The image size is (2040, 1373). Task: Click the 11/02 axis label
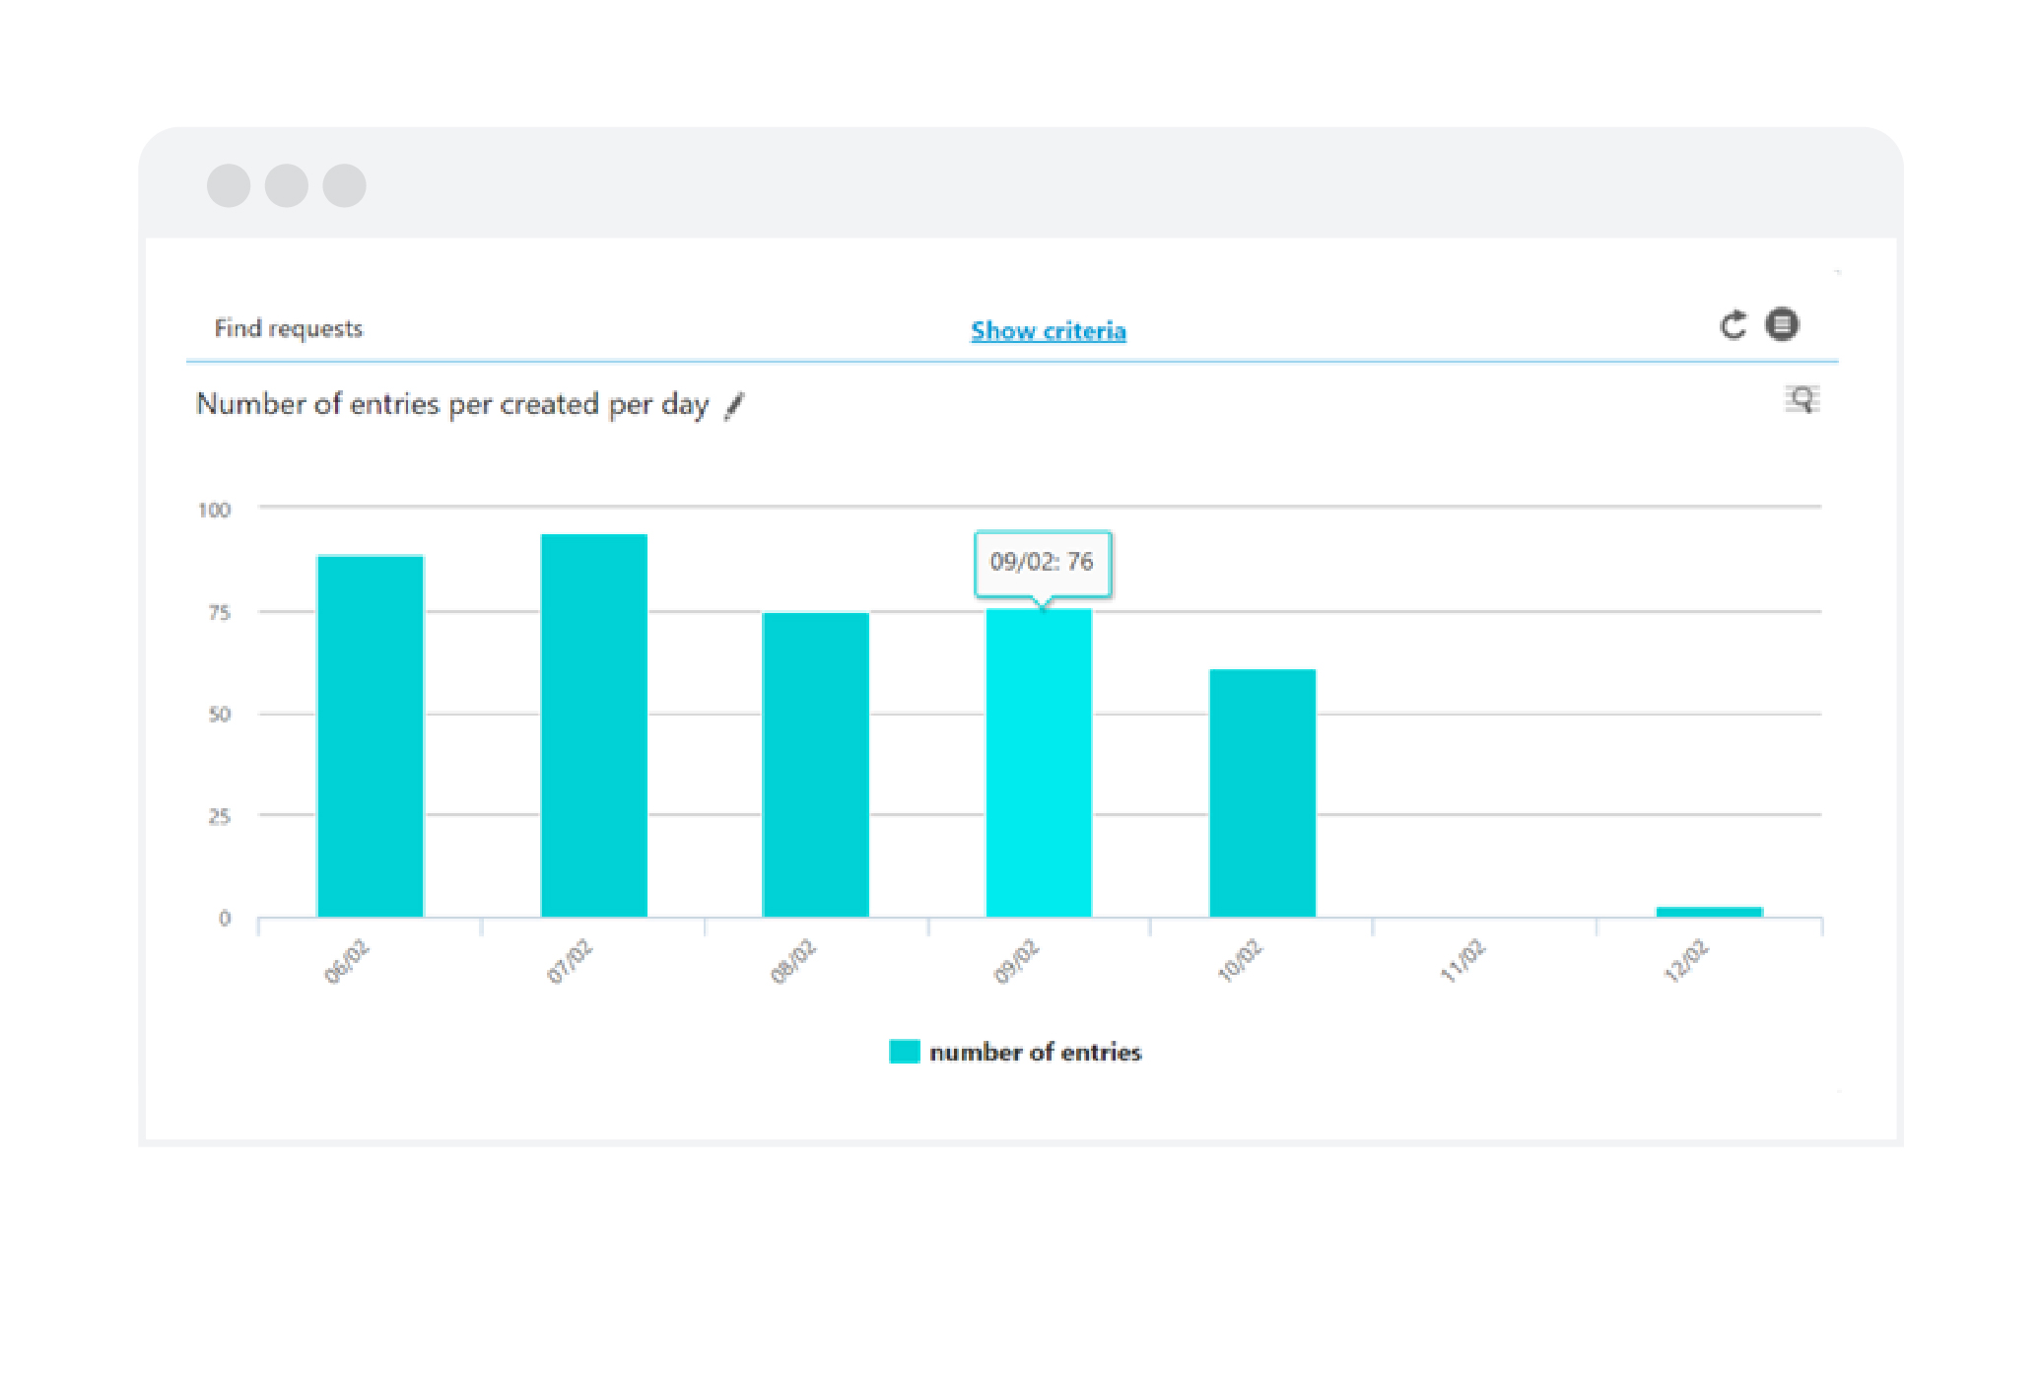tap(1462, 961)
